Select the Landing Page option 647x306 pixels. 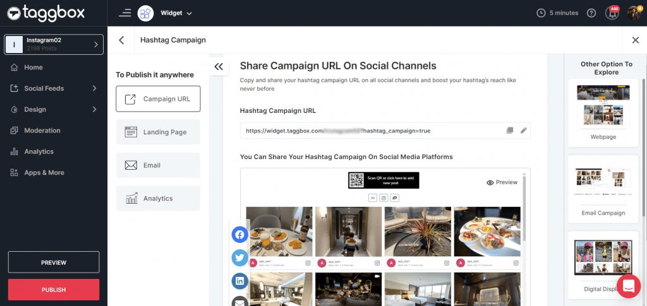click(x=158, y=132)
